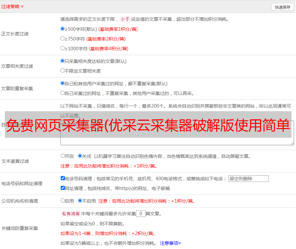The height and width of the screenshot is (249, 296).
Task: Select ≥750字符 length option
Action: [x=63, y=39]
